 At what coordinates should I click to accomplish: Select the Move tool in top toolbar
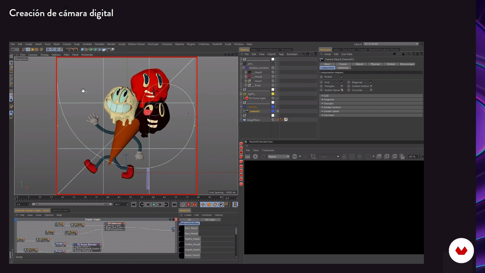coord(28,50)
